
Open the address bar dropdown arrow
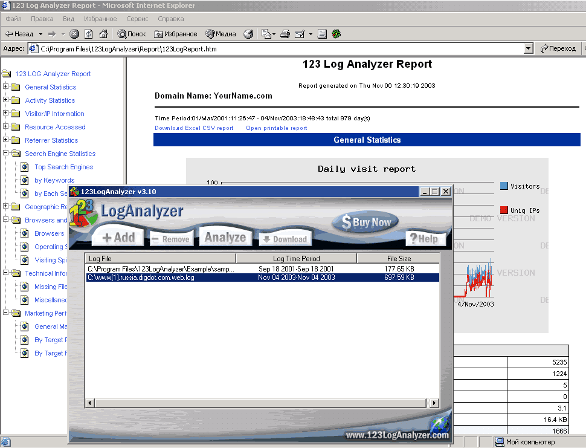click(529, 48)
